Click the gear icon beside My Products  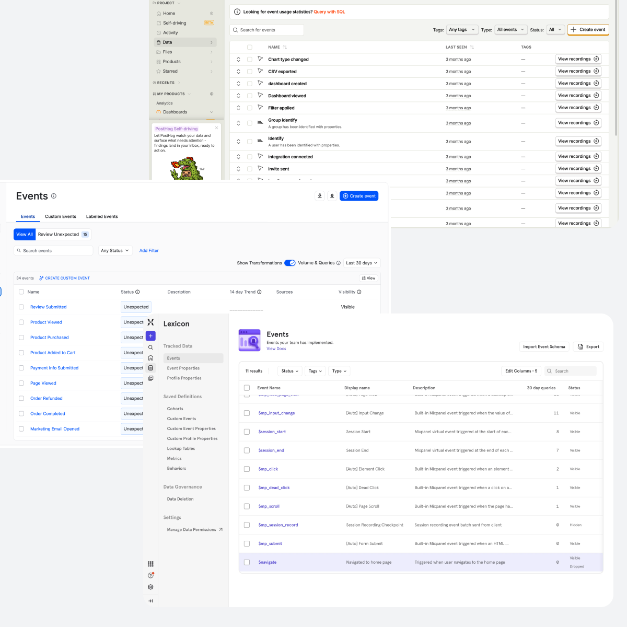(x=212, y=94)
